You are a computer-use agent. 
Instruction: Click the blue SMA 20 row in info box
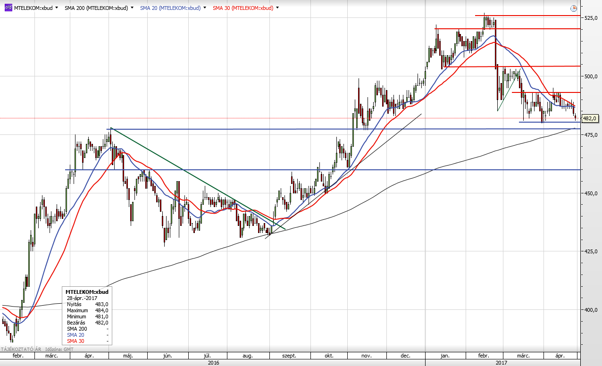tap(87, 335)
